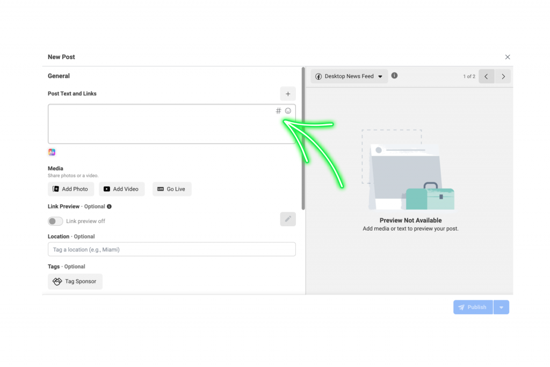Toggle the Link preview switch on
Image resolution: width=550 pixels, height=367 pixels.
coord(55,221)
